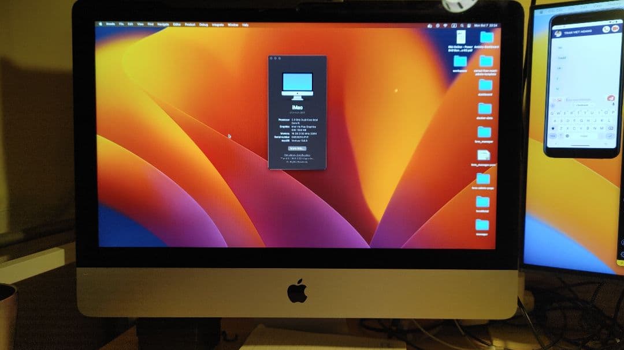
Task: Open the canal-flex-react-admin-template folder
Action: 485,63
